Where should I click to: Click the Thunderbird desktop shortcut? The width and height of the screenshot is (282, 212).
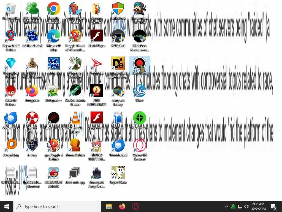point(118,146)
